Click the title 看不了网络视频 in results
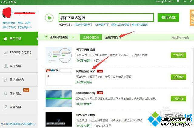194x128 pixels. point(85,50)
